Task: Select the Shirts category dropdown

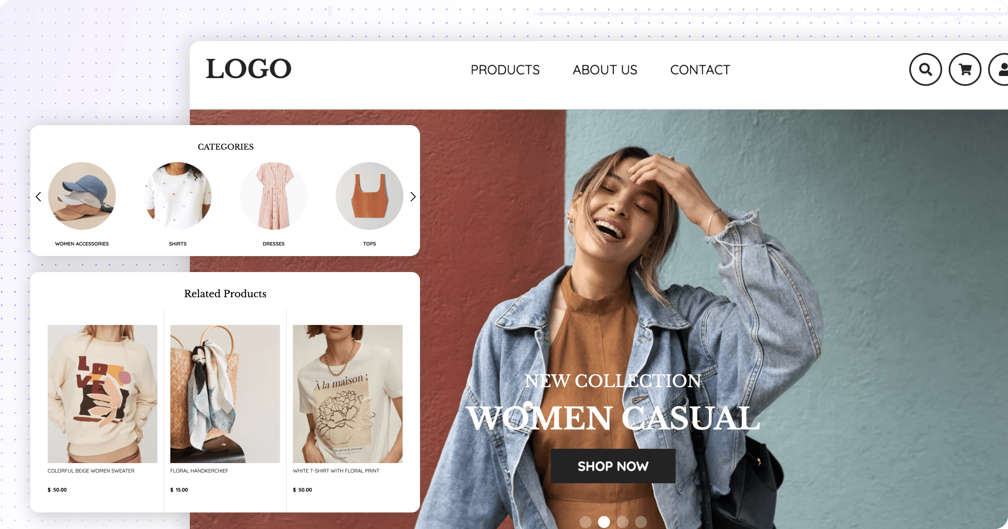Action: (x=177, y=196)
